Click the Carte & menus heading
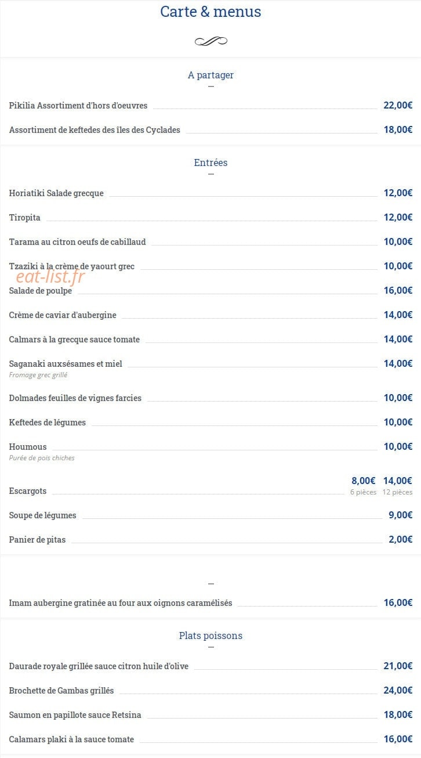This screenshot has height=758, width=421. pyautogui.click(x=210, y=12)
